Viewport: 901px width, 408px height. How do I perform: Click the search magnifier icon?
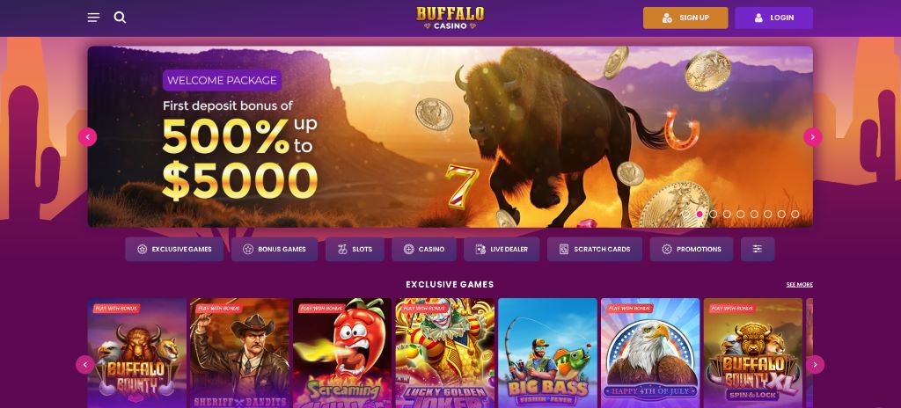pyautogui.click(x=120, y=18)
